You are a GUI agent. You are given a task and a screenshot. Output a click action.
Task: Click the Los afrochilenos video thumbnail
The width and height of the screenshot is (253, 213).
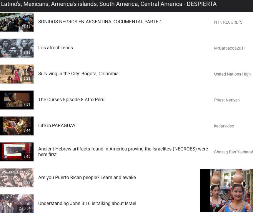[x=17, y=48]
